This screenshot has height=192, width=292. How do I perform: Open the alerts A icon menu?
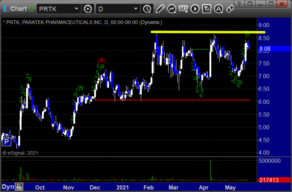click(x=219, y=9)
